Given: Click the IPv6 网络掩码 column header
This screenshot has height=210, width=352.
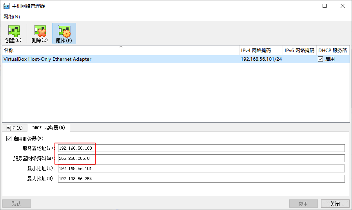Looking at the screenshot, I should [x=300, y=51].
